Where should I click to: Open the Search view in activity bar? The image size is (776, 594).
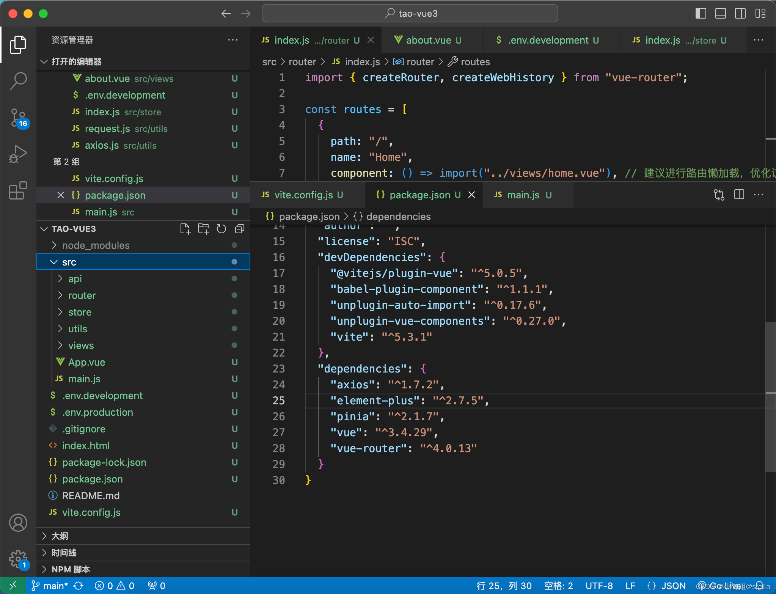click(x=18, y=80)
